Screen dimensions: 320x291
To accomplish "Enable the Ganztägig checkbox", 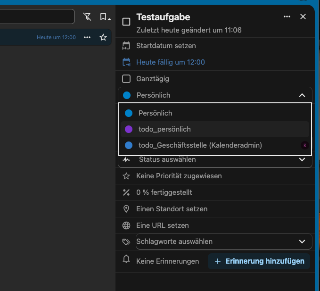I will [126, 79].
